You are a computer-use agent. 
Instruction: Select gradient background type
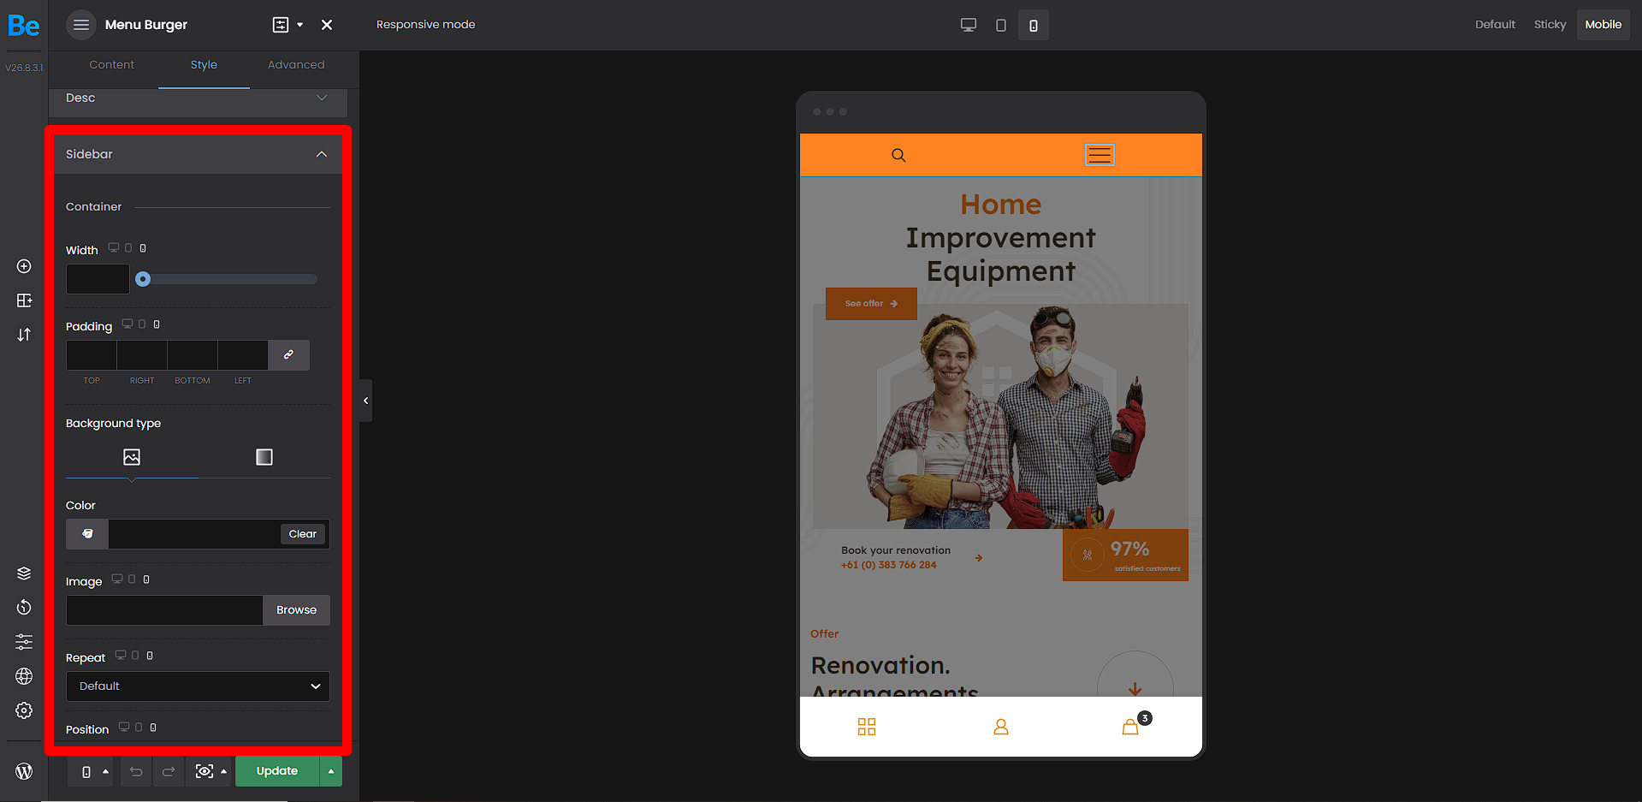click(x=264, y=457)
